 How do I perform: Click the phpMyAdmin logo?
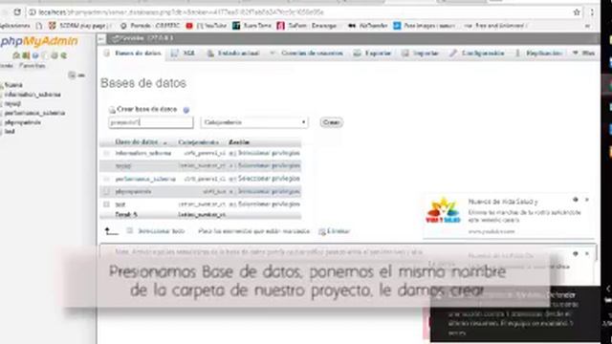pyautogui.click(x=39, y=41)
